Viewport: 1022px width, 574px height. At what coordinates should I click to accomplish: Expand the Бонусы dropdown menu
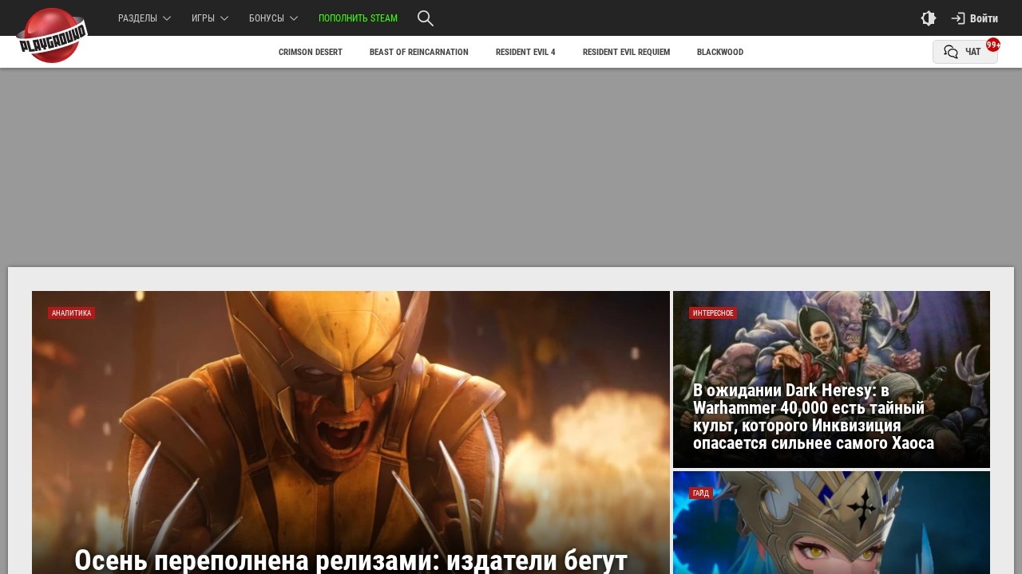273,18
